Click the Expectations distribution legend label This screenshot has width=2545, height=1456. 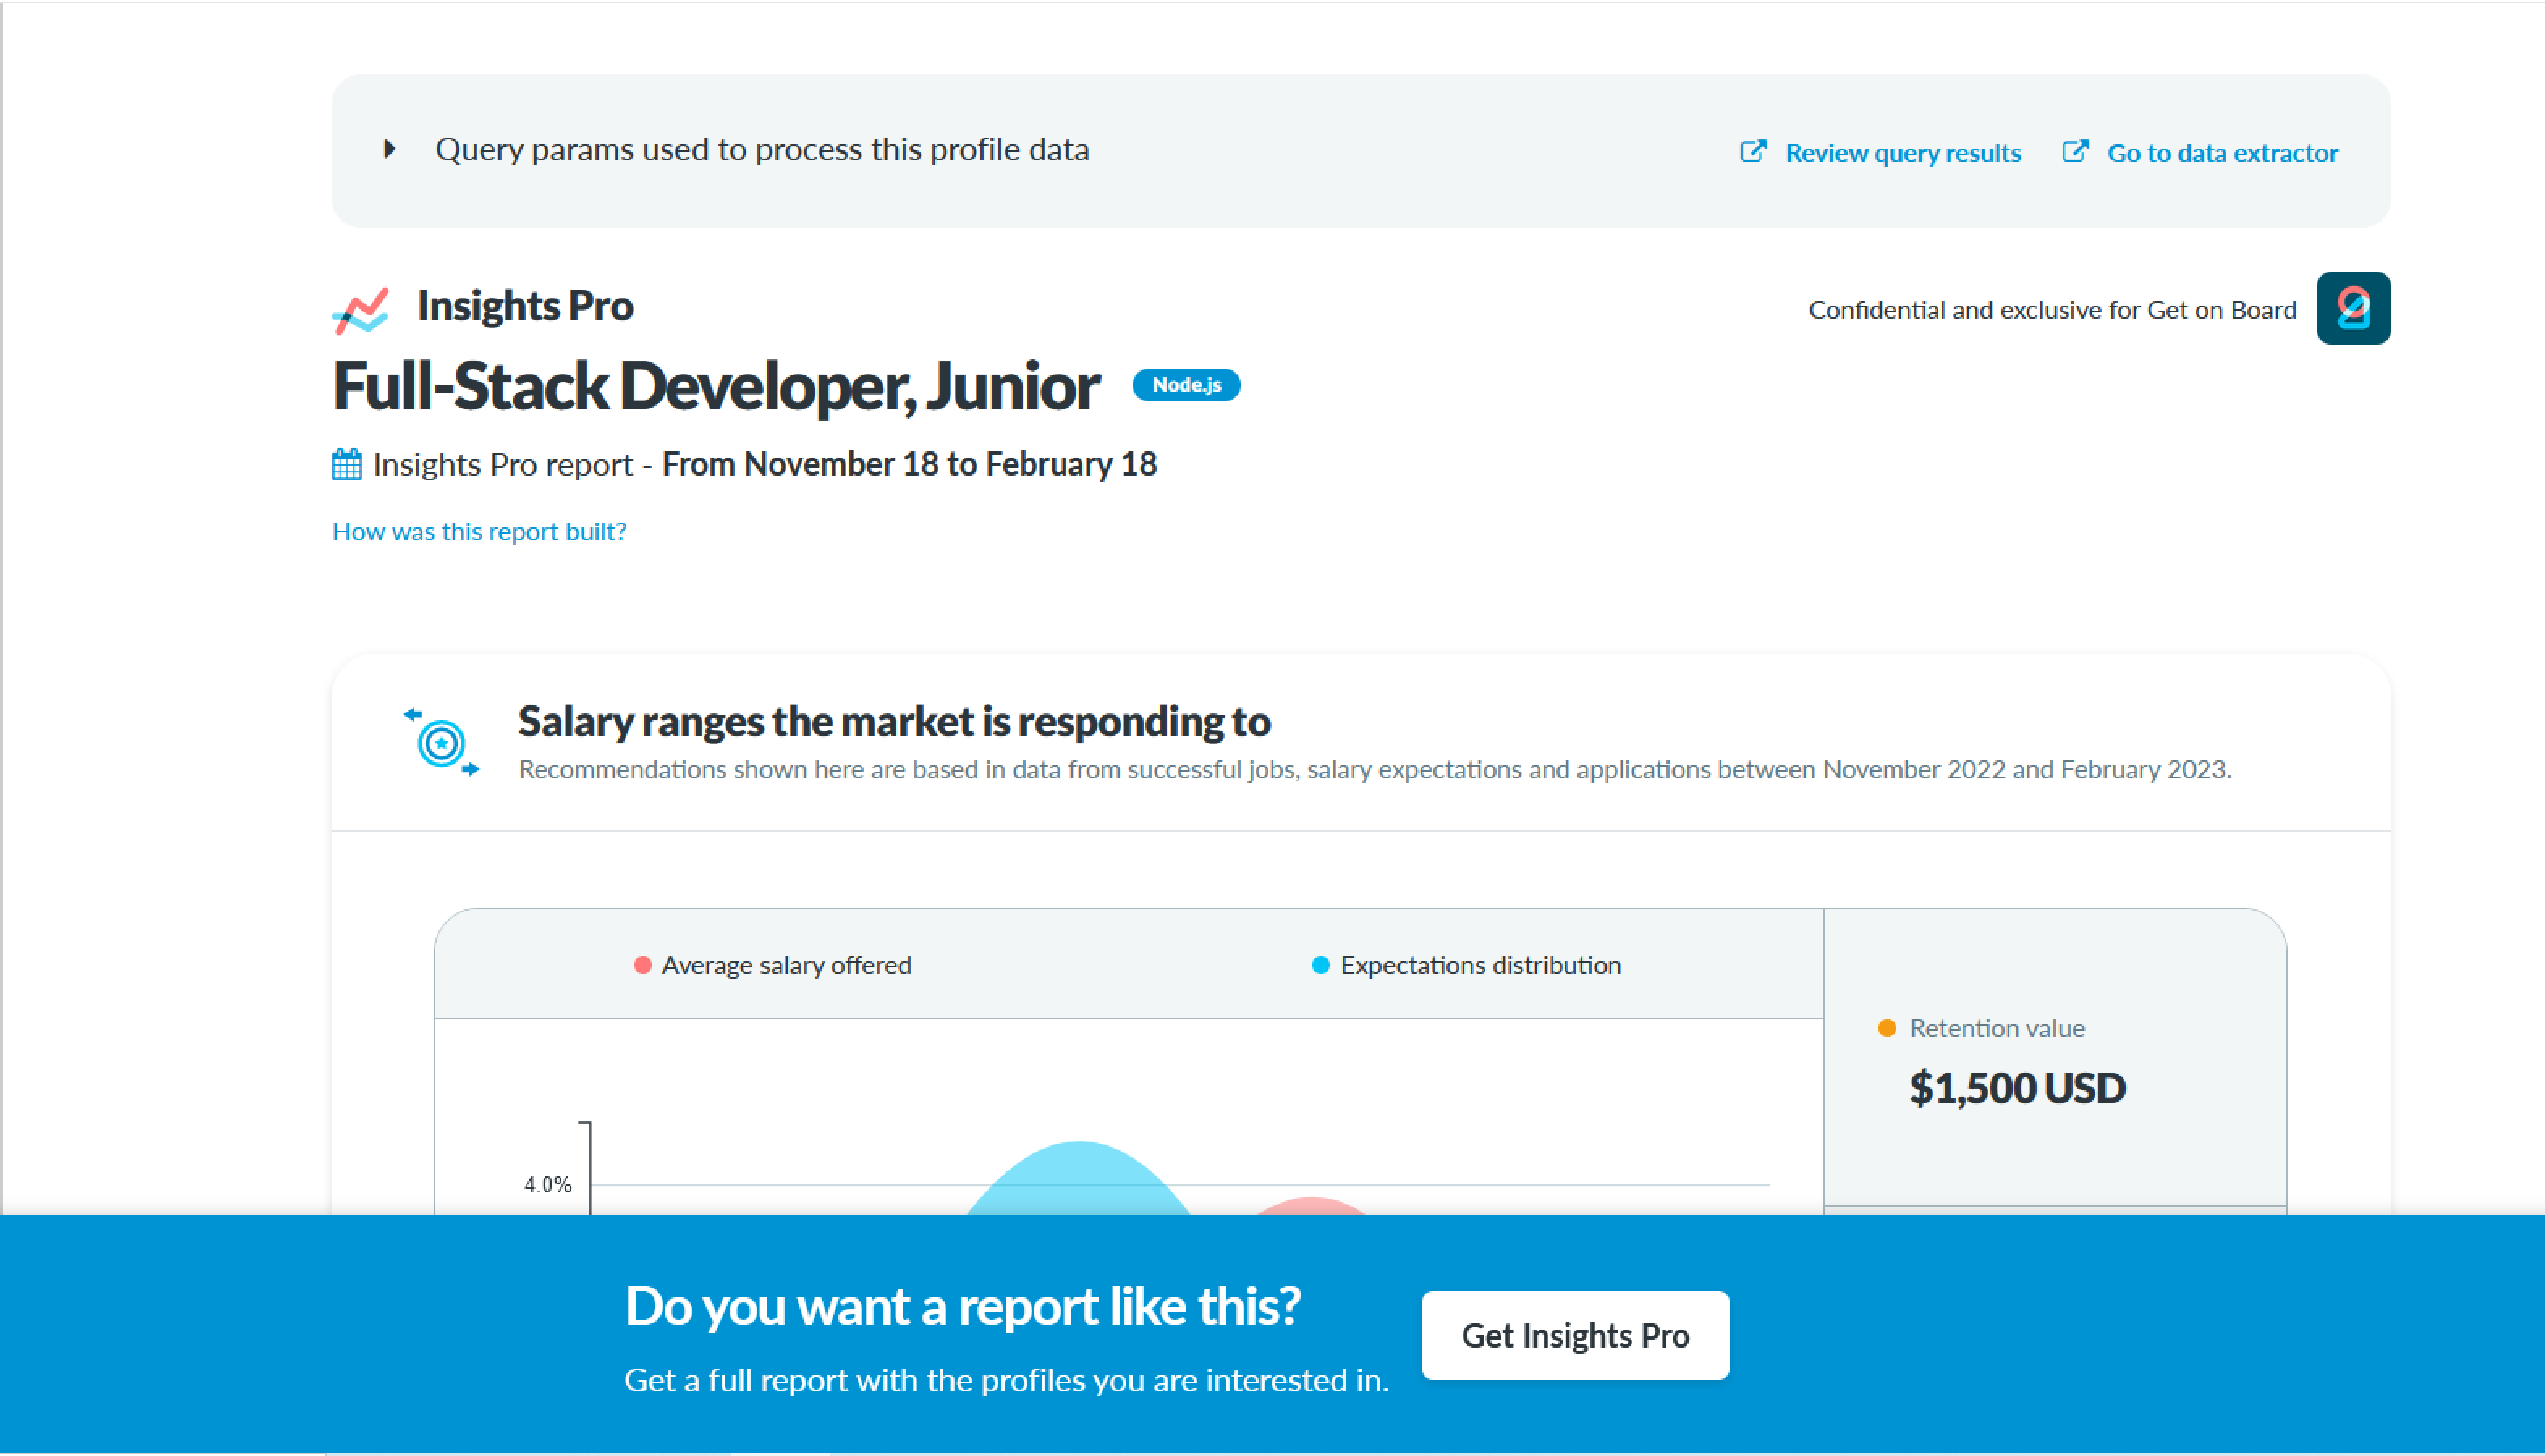(x=1480, y=966)
